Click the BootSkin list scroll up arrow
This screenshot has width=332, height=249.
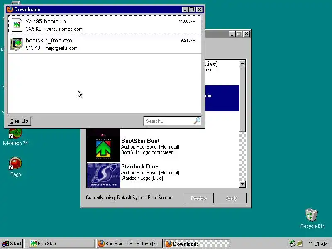pos(242,63)
